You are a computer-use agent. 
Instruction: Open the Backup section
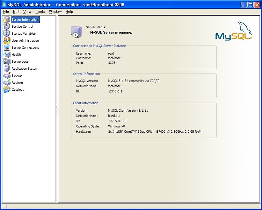click(x=16, y=76)
